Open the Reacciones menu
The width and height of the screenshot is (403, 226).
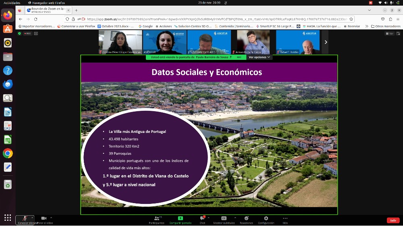246,218
